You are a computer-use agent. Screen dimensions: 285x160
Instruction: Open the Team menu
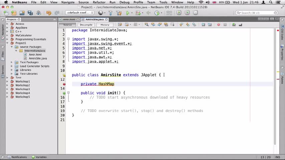(151, 2)
